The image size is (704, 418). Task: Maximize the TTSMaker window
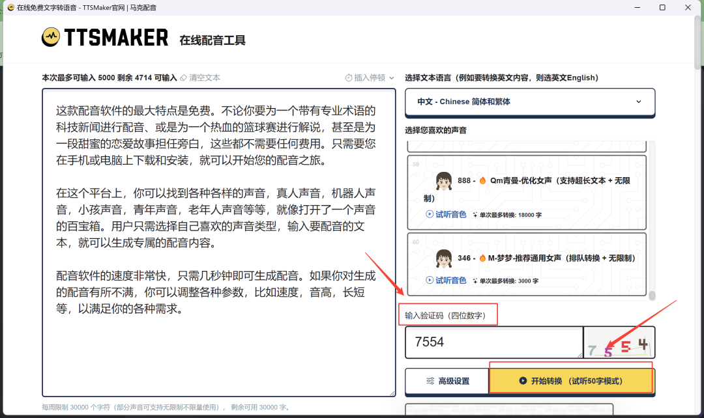click(662, 8)
